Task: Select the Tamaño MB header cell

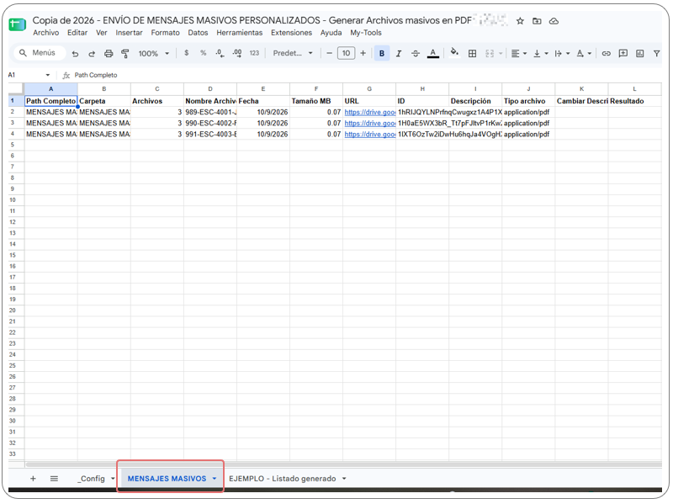Action: pos(316,101)
